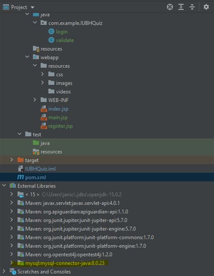
Task: Expand the target folder
Action: pyautogui.click(x=12, y=160)
